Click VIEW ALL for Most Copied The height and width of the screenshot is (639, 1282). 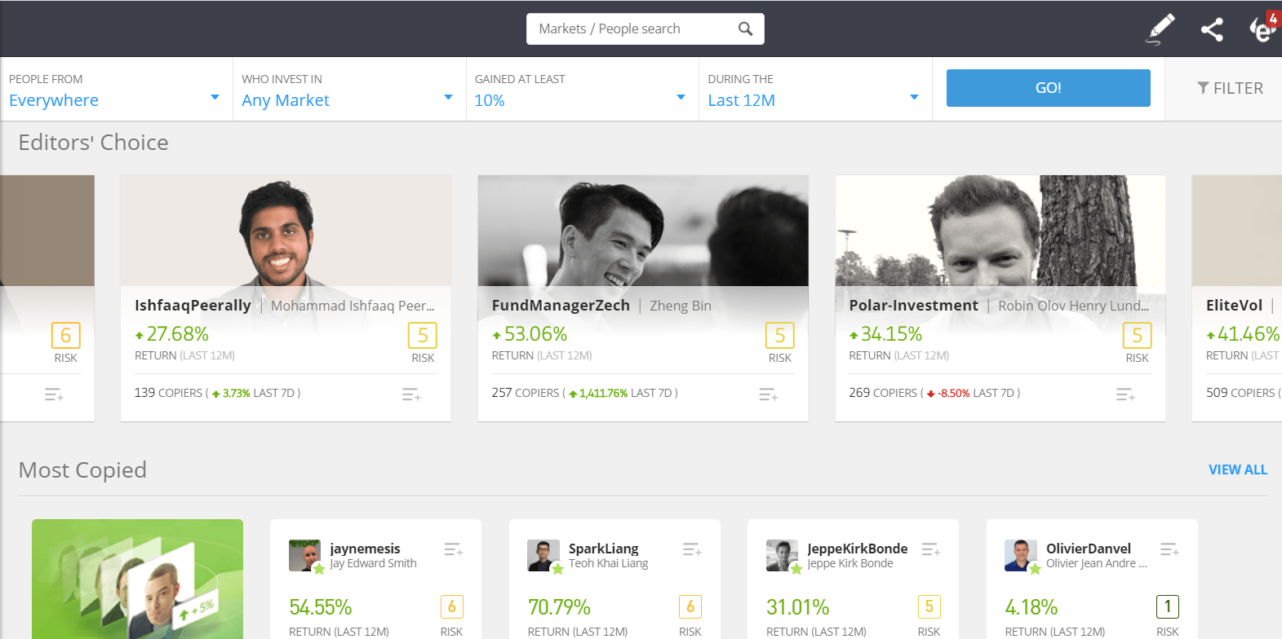tap(1237, 469)
